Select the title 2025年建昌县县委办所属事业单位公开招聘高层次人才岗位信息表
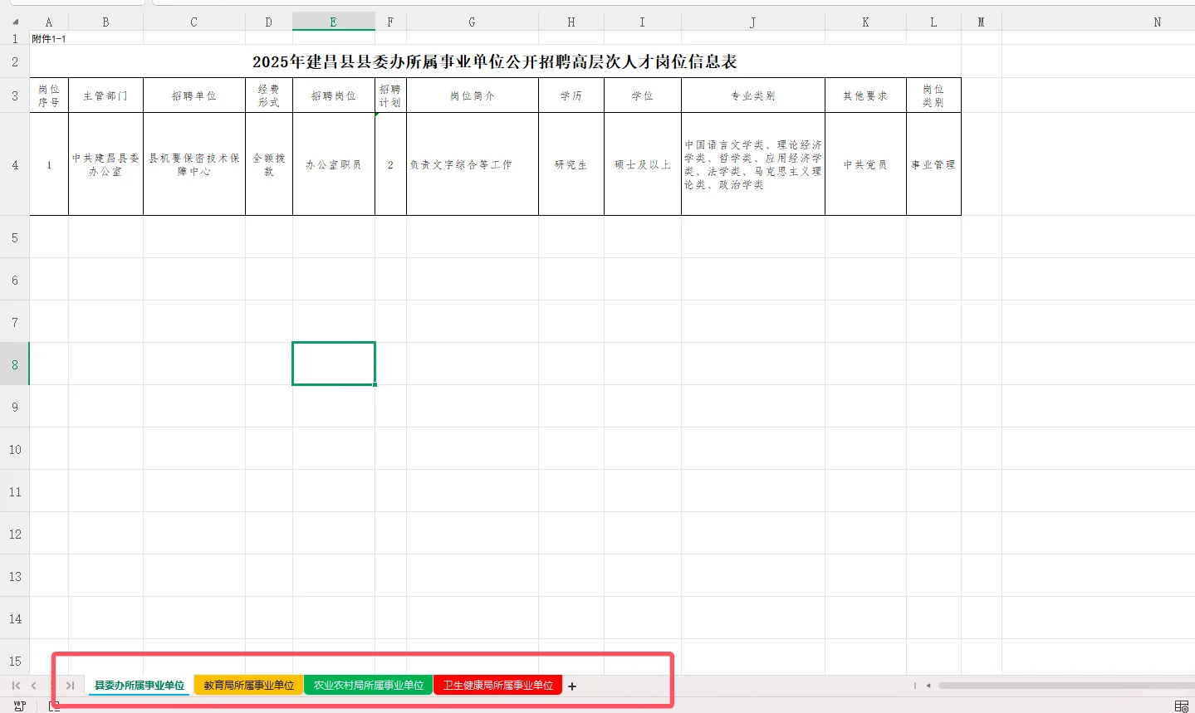 495,61
